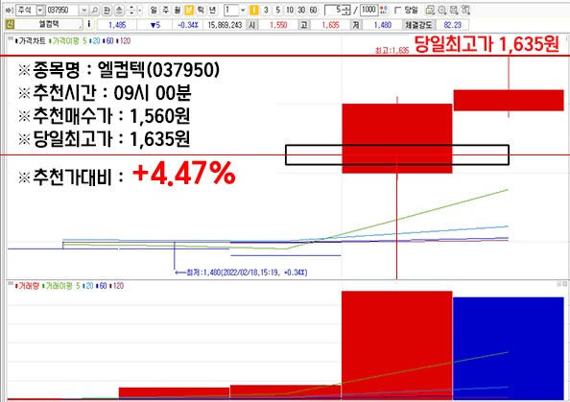Click the 체결강도 label button

(x=418, y=25)
